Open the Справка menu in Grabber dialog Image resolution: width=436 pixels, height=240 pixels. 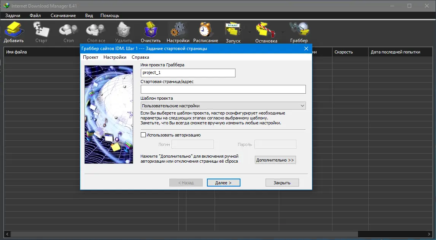pyautogui.click(x=140, y=57)
